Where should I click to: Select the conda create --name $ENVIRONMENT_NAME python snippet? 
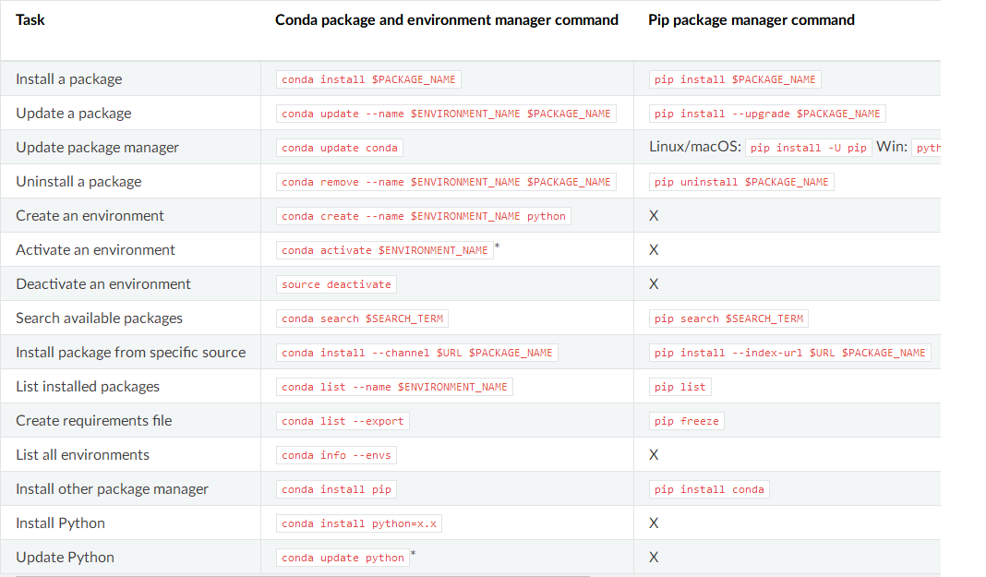pyautogui.click(x=423, y=215)
